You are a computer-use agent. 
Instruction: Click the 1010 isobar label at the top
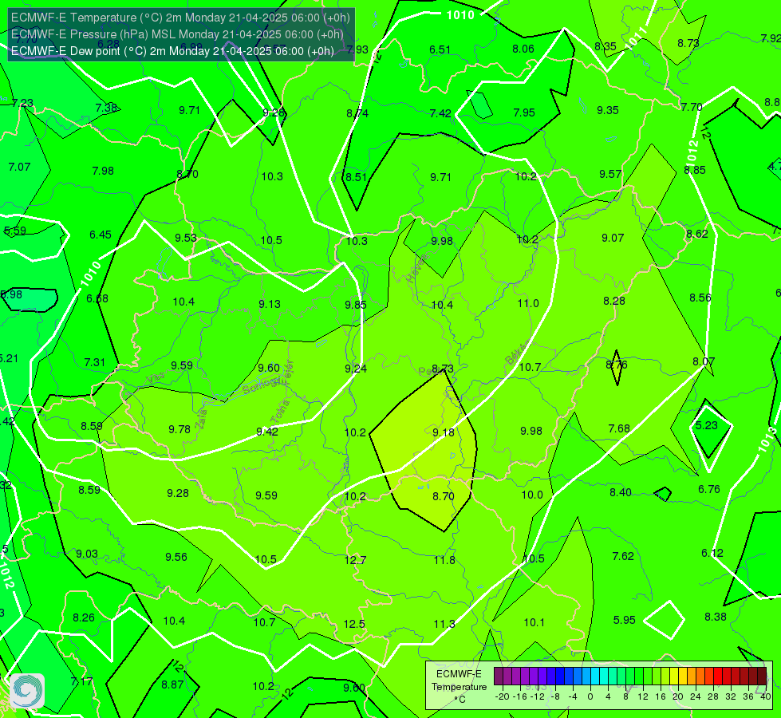[x=460, y=15]
